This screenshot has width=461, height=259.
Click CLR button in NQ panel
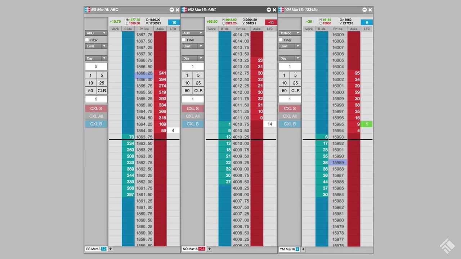point(198,91)
